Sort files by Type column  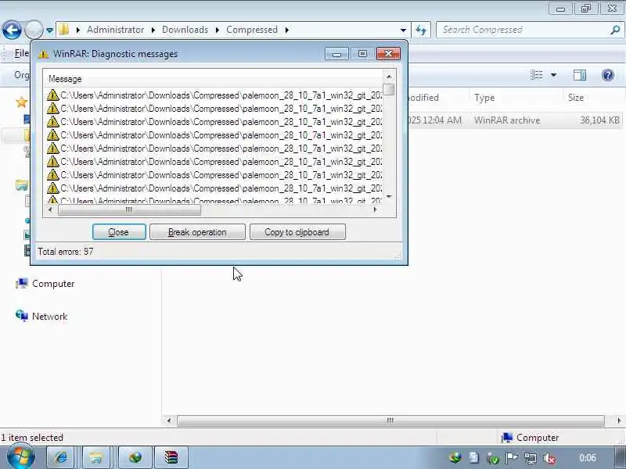coord(484,98)
